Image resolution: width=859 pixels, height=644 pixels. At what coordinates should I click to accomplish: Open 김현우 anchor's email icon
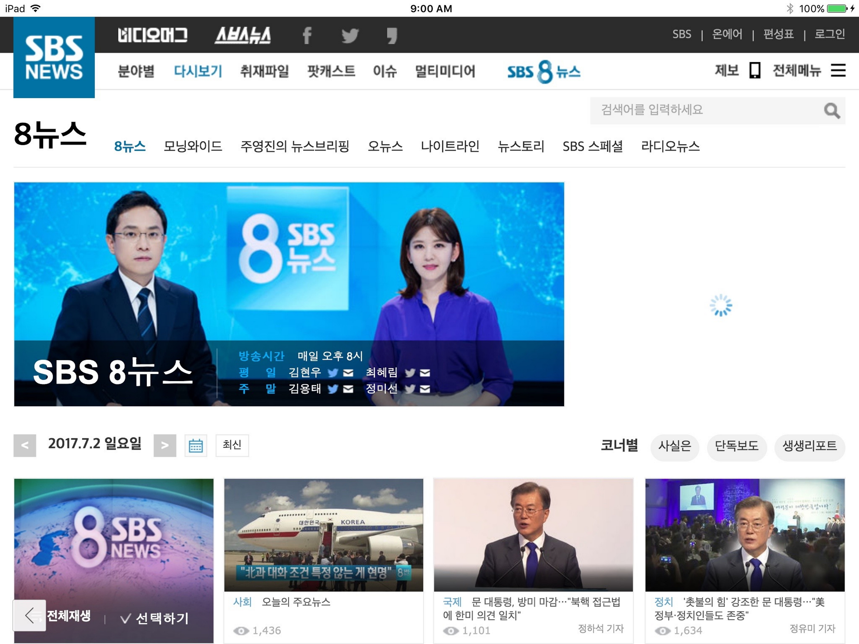(x=348, y=373)
